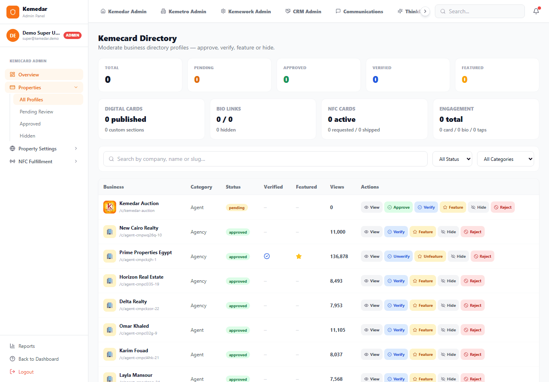The height and width of the screenshot is (382, 549).
Task: Hide Prime Properties Egypt
Action: click(x=458, y=256)
